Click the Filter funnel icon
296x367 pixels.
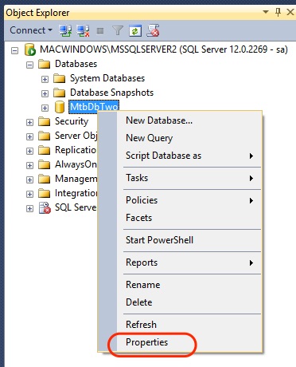coord(118,31)
